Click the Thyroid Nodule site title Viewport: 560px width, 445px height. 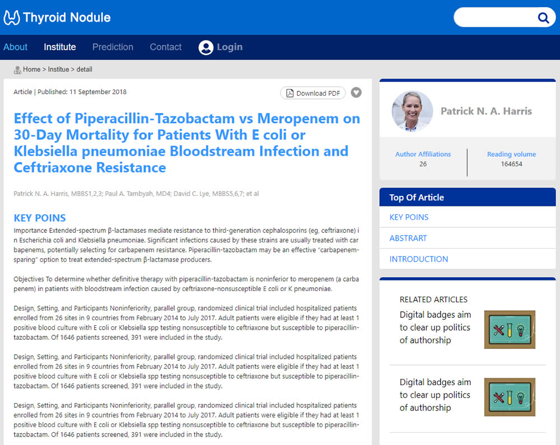(x=67, y=17)
